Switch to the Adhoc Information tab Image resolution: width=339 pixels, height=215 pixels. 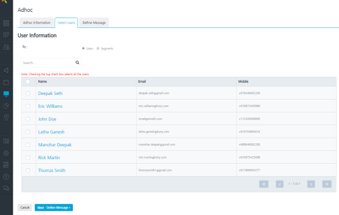pyautogui.click(x=37, y=23)
